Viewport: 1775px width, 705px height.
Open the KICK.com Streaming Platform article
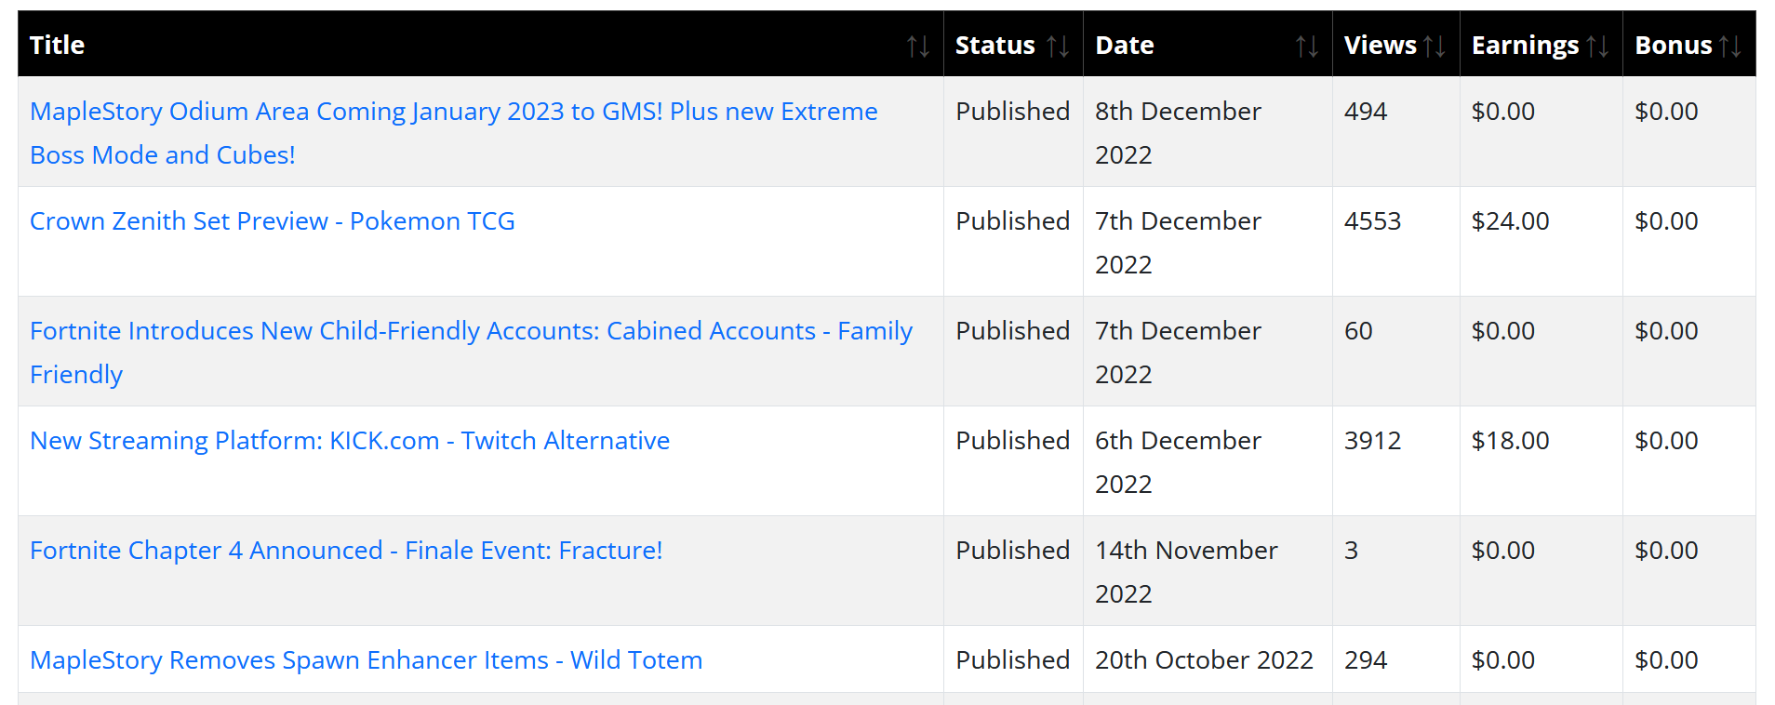coord(349,441)
